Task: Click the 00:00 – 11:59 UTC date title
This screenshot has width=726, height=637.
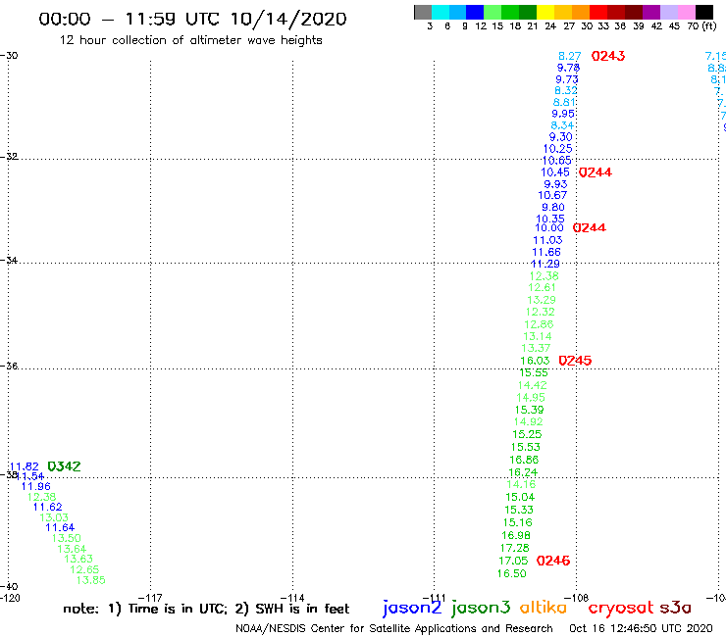Action: pyautogui.click(x=192, y=20)
